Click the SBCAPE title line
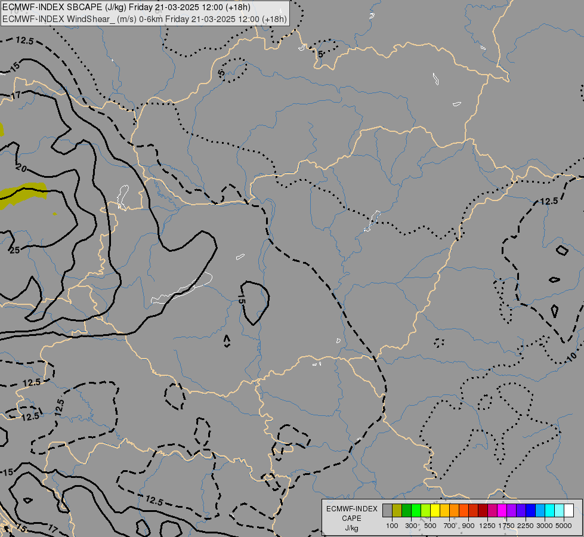The height and width of the screenshot is (537, 584). 126,7
